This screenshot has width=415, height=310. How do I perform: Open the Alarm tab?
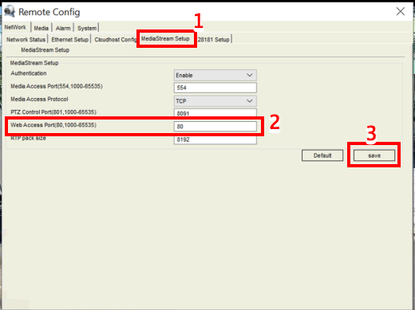(63, 28)
